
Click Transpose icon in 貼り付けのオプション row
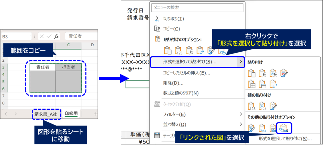click(200, 50)
